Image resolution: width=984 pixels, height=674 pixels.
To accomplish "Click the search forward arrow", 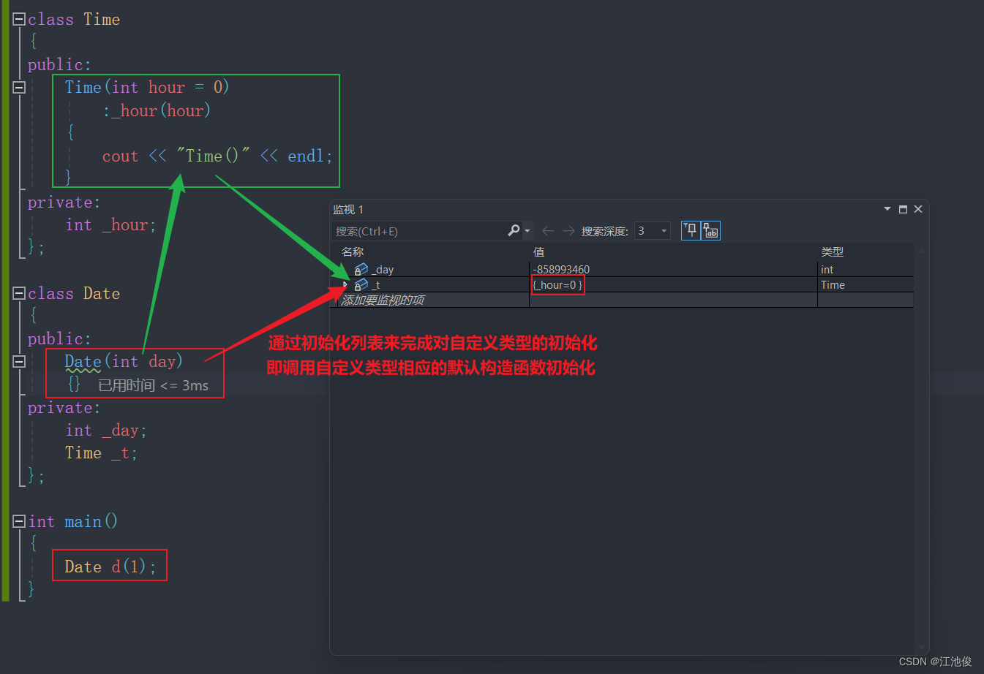I will (x=568, y=231).
